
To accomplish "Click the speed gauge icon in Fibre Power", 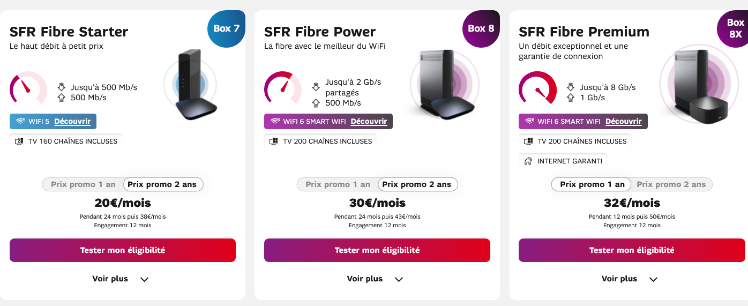I will (x=282, y=87).
